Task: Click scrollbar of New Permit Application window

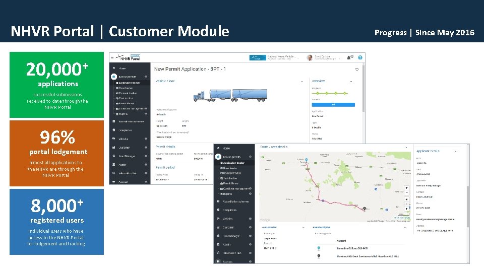Action: (x=364, y=89)
